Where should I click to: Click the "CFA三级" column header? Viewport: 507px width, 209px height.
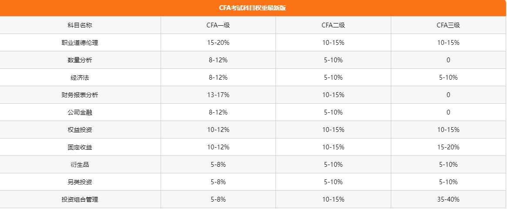tap(448, 25)
